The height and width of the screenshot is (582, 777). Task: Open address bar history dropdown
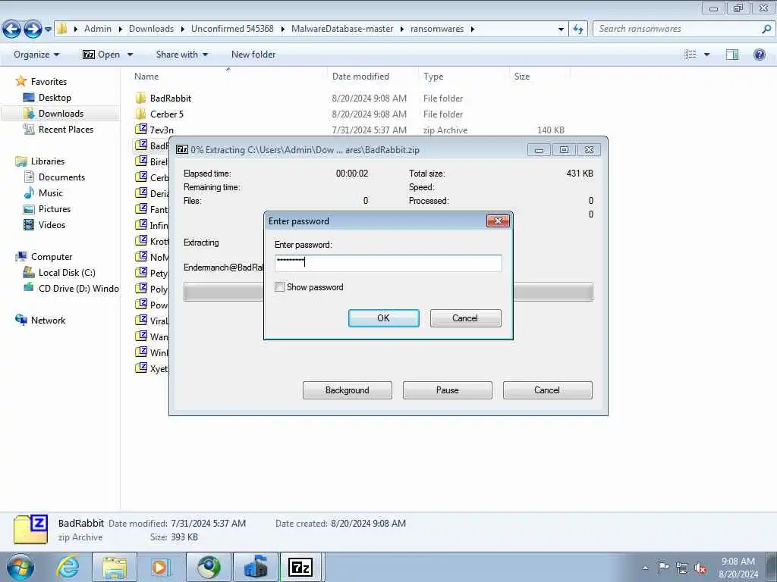tap(561, 30)
